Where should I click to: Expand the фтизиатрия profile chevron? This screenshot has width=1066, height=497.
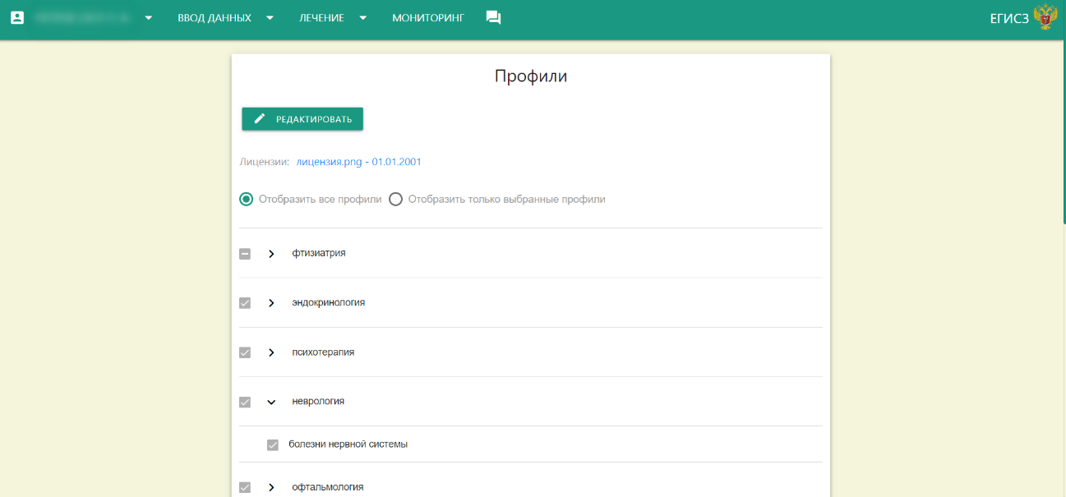[271, 254]
